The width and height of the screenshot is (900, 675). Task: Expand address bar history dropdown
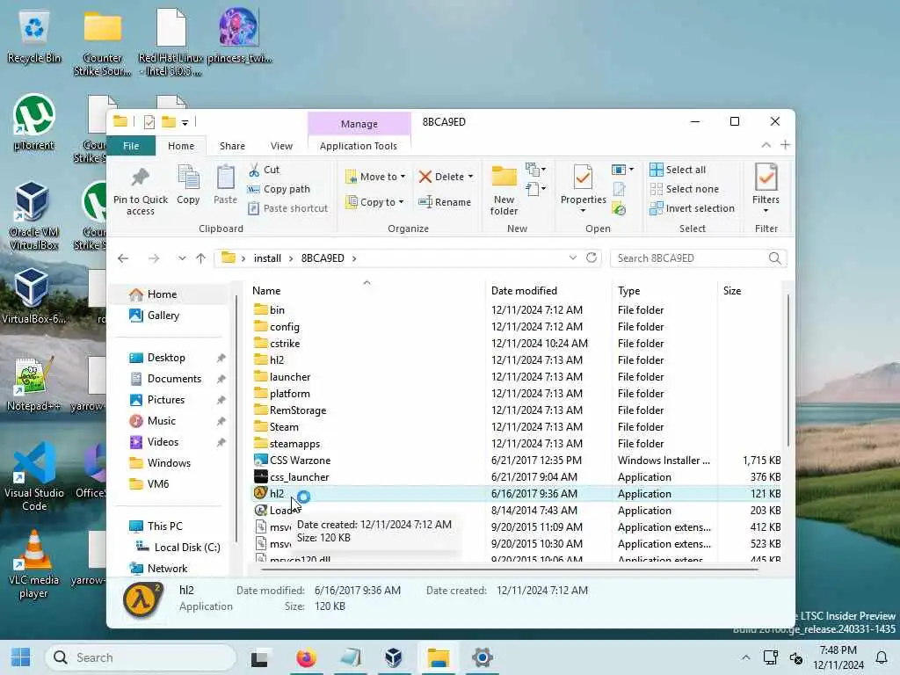(572, 258)
